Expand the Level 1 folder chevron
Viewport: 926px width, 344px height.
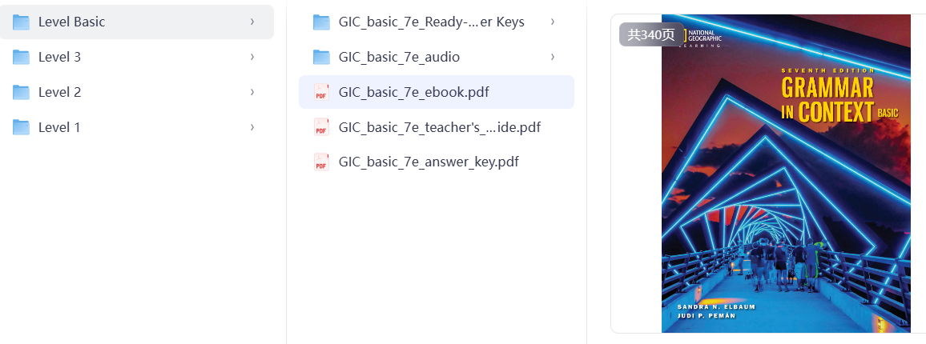pos(252,127)
